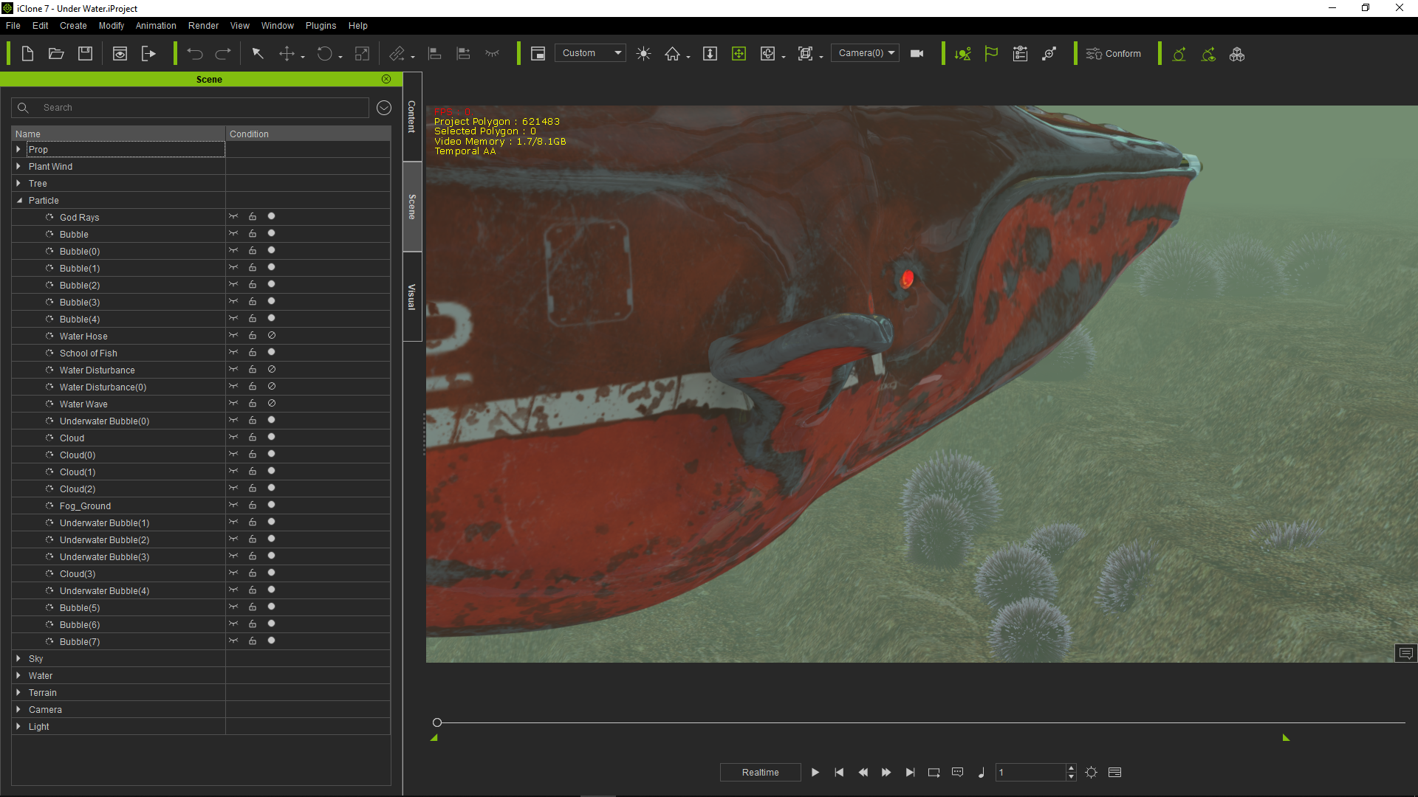Open preview render icon
This screenshot has width=1418, height=797.
click(120, 54)
